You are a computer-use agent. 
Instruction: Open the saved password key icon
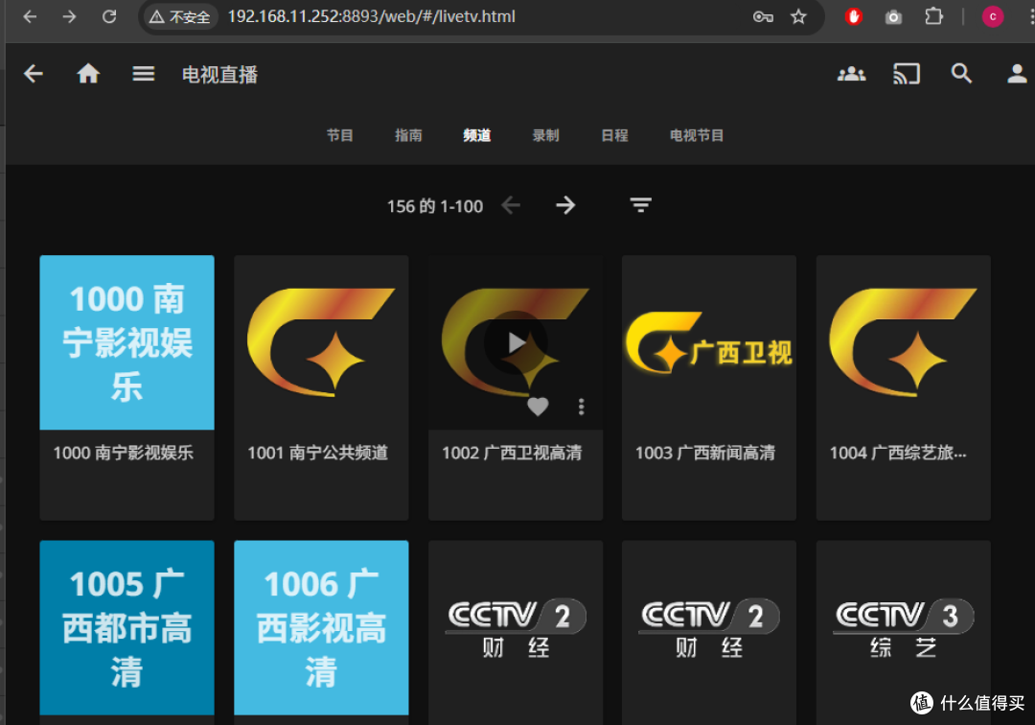click(763, 16)
